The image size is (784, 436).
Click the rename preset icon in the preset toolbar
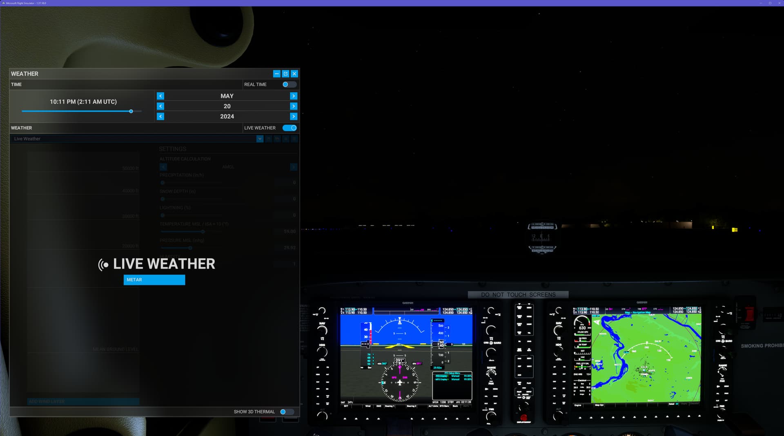pyautogui.click(x=286, y=139)
